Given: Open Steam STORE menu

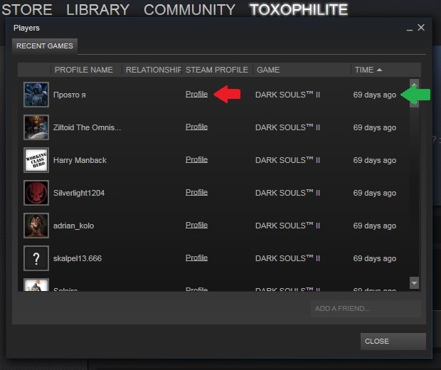Looking at the screenshot, I should [27, 9].
